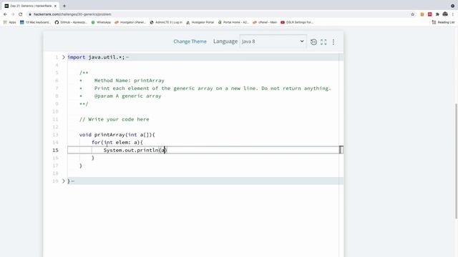Click the 'Method Name: printArray' comment line
The image size is (458, 257).
click(x=129, y=81)
